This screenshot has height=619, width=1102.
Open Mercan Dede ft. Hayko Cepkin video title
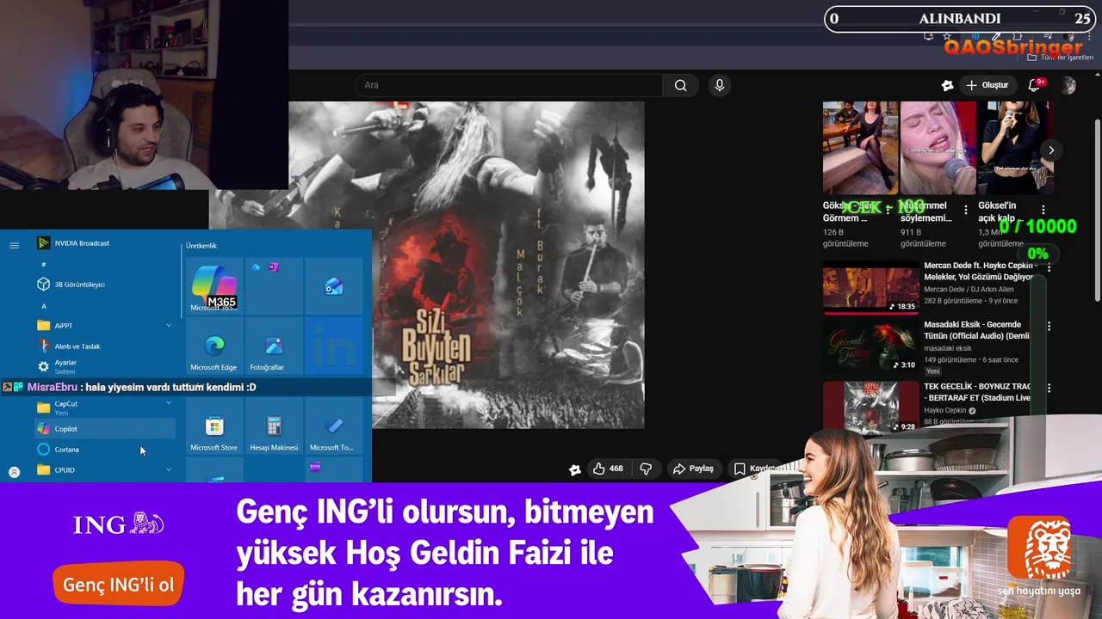(979, 271)
